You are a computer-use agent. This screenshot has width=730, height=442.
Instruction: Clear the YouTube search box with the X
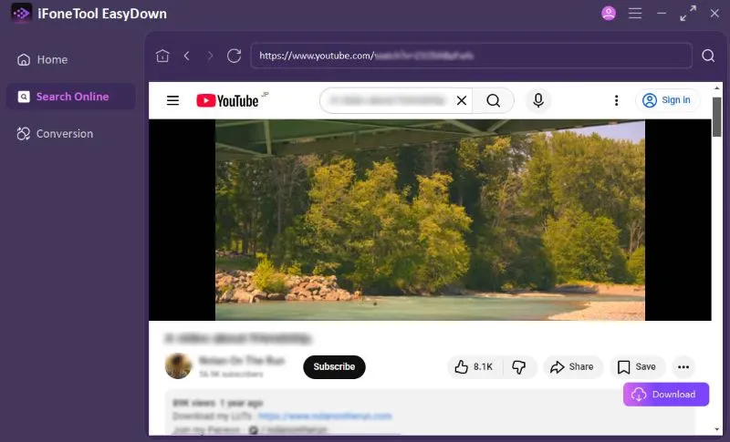point(462,100)
